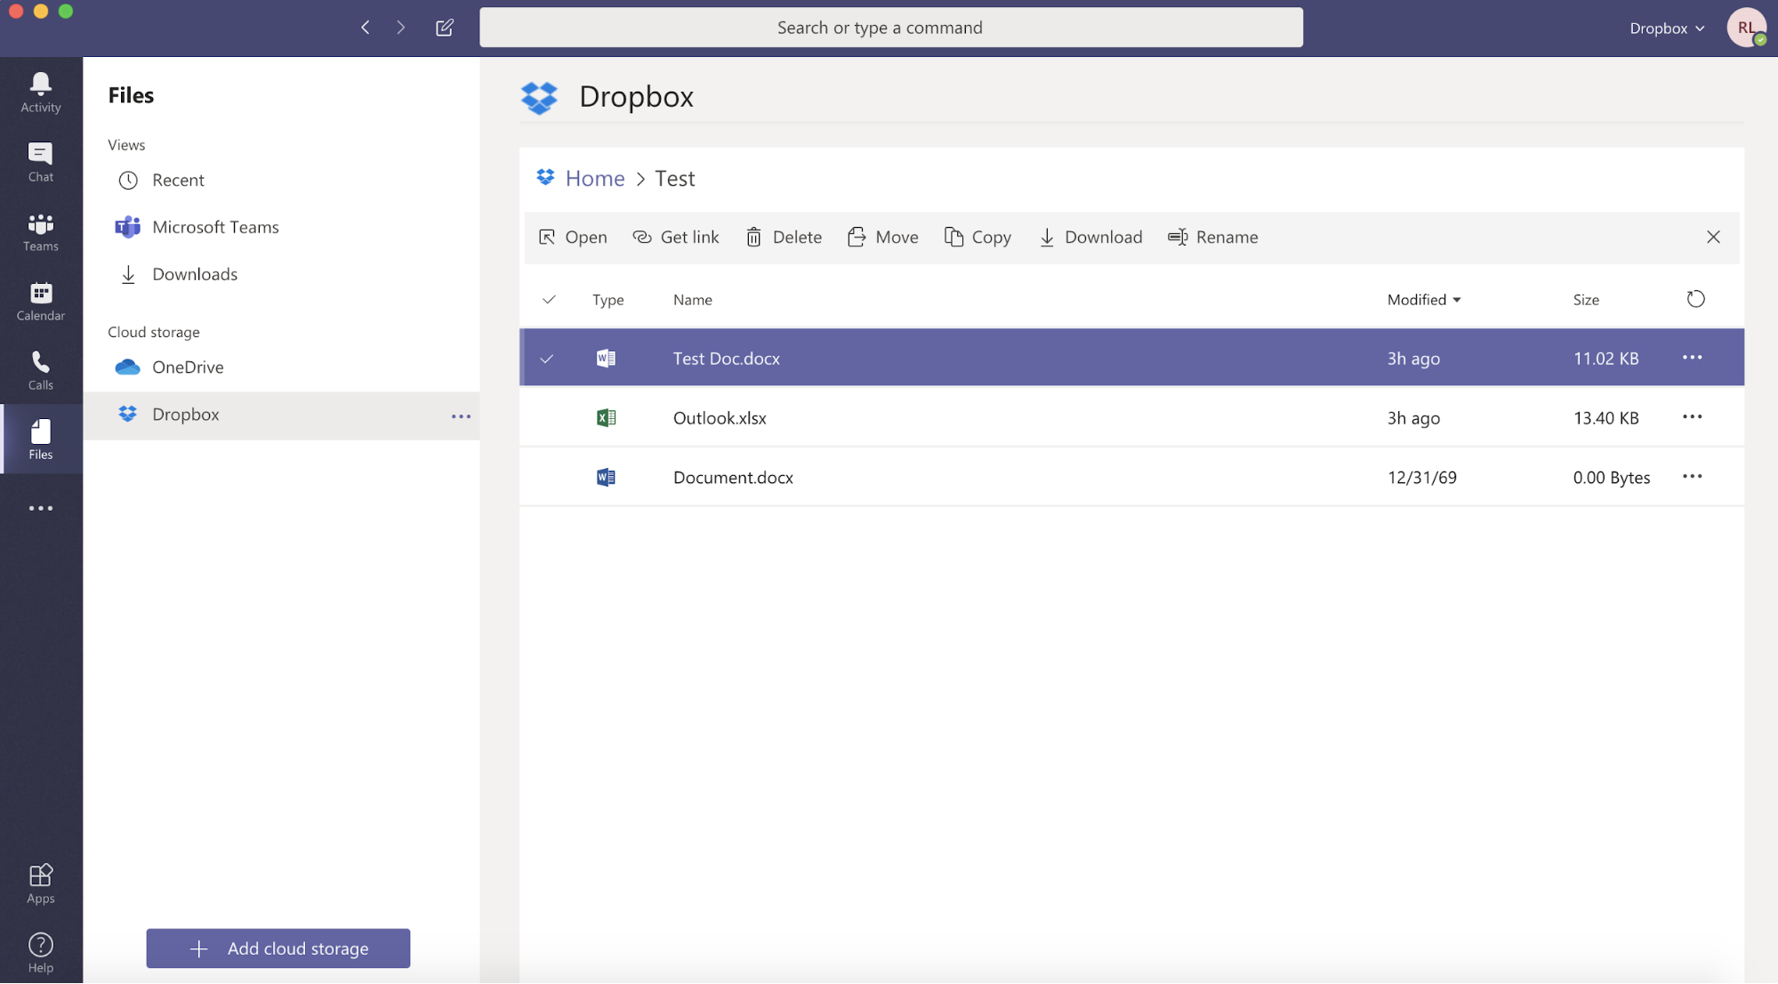Click Get link in toolbar

click(x=676, y=237)
